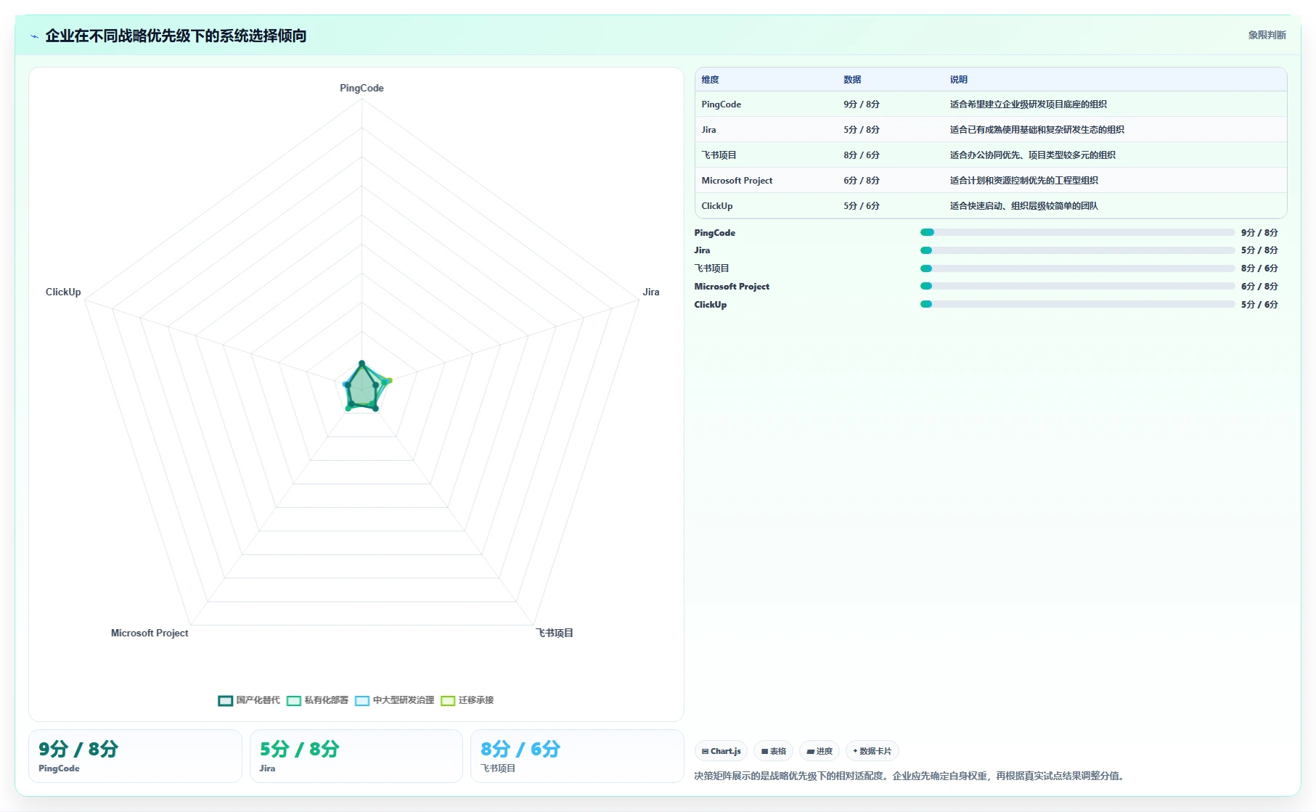The width and height of the screenshot is (1316, 812).
Task: Select the PingCode table row cell
Action: tap(721, 104)
